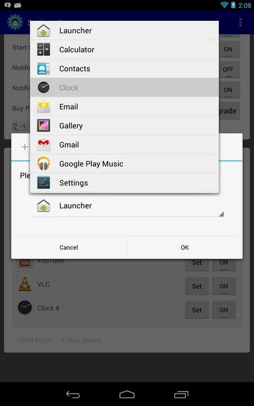Select the Email envelope icon
Viewport: 254px width, 406px height.
43,107
